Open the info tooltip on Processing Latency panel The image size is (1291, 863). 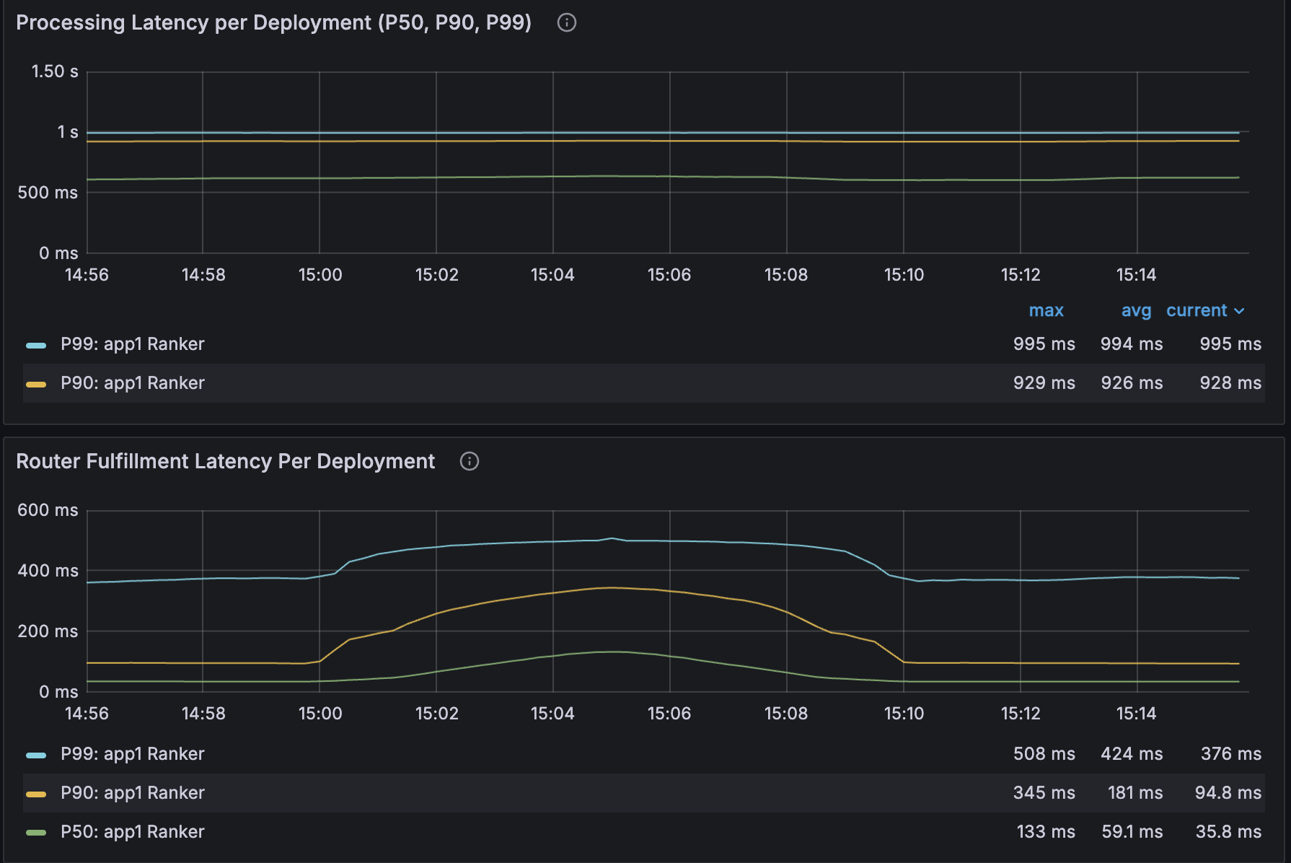[567, 22]
